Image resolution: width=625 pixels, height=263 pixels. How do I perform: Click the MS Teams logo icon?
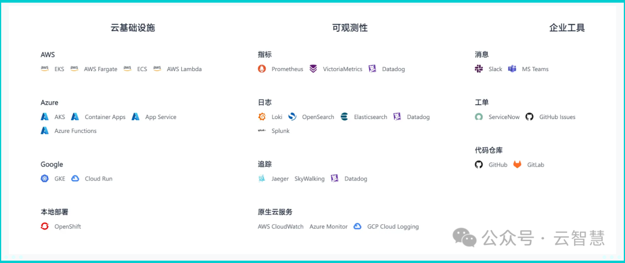(x=512, y=69)
